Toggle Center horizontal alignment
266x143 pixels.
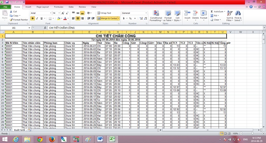tap(78, 18)
